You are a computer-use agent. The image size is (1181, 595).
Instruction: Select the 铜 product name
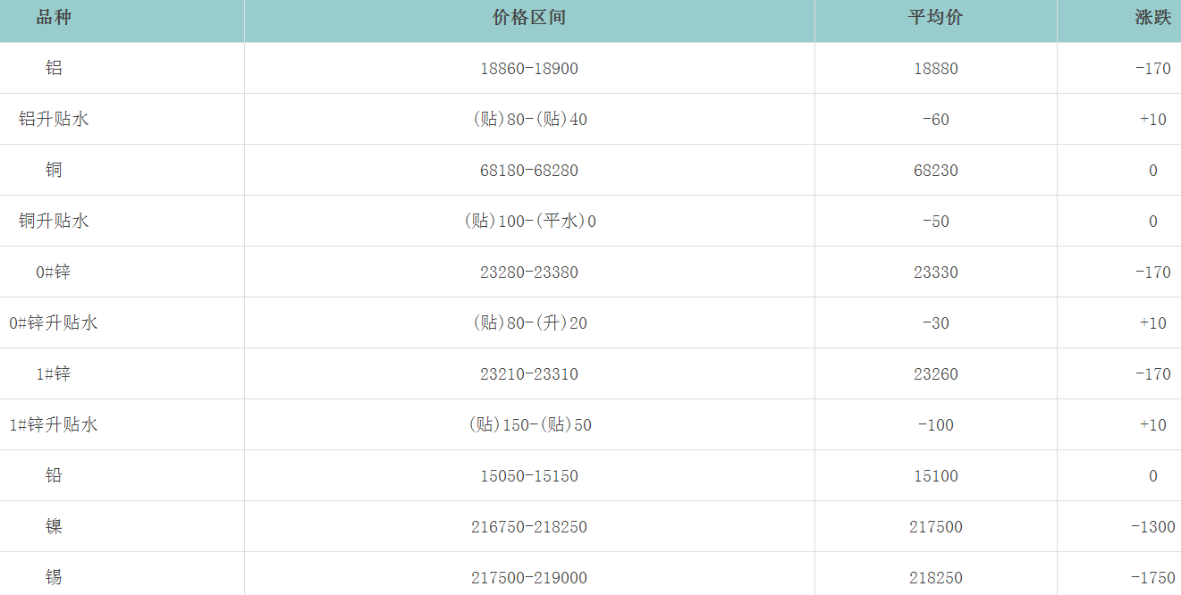pyautogui.click(x=54, y=171)
